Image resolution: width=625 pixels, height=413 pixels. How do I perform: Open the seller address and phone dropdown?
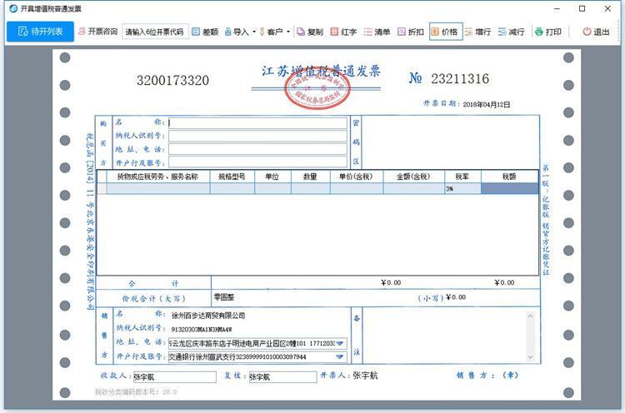340,343
